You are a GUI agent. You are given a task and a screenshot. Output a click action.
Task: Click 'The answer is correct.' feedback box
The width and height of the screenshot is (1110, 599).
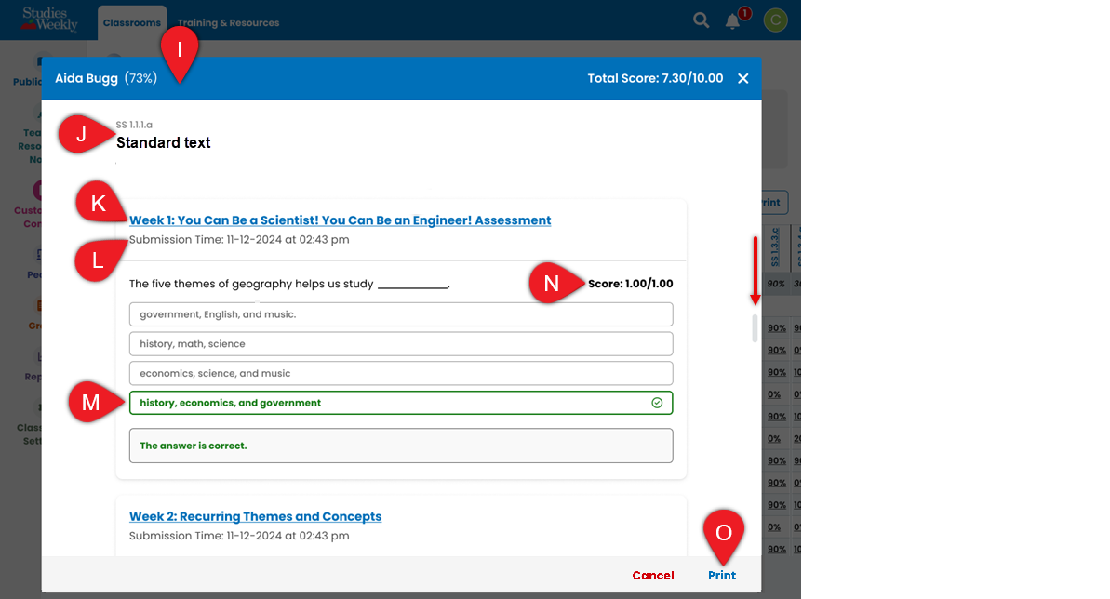pos(401,446)
